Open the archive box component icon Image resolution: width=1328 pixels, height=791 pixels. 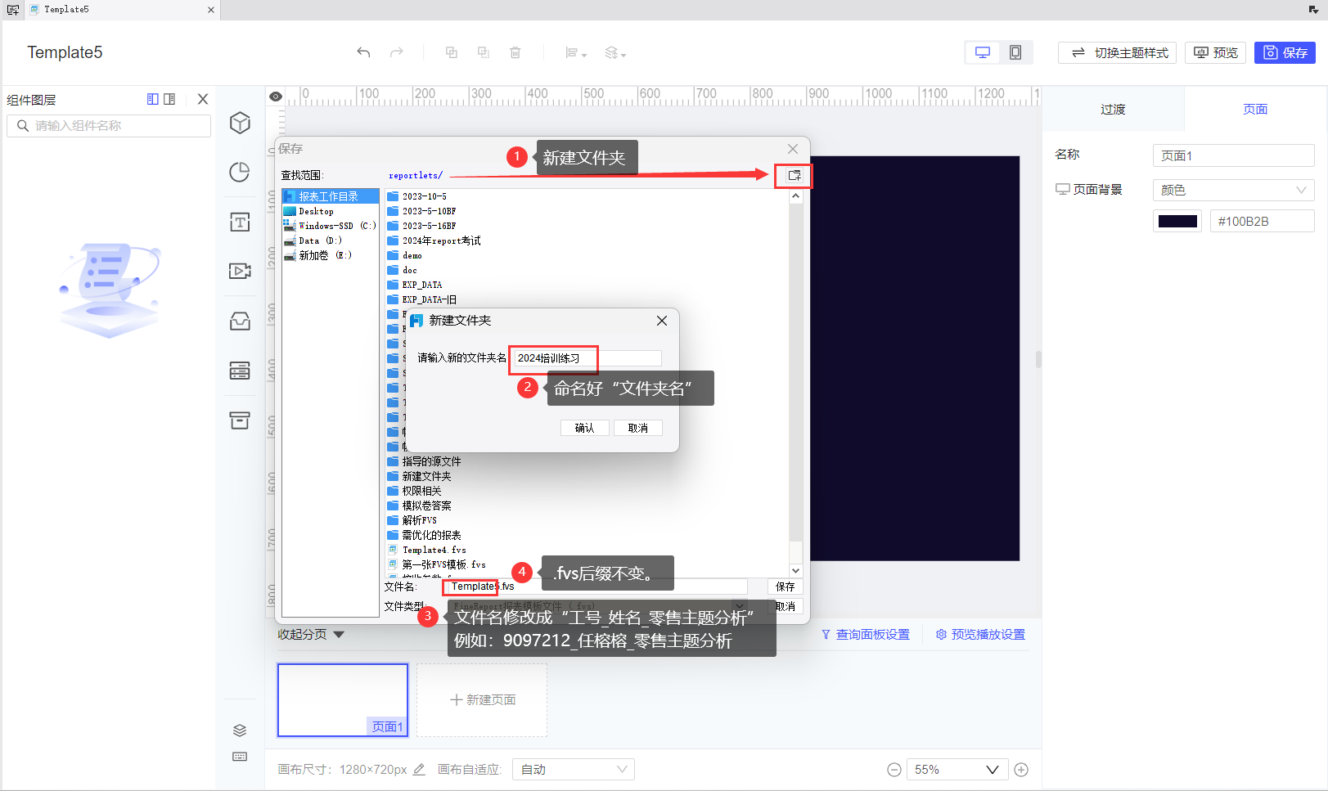click(x=240, y=420)
